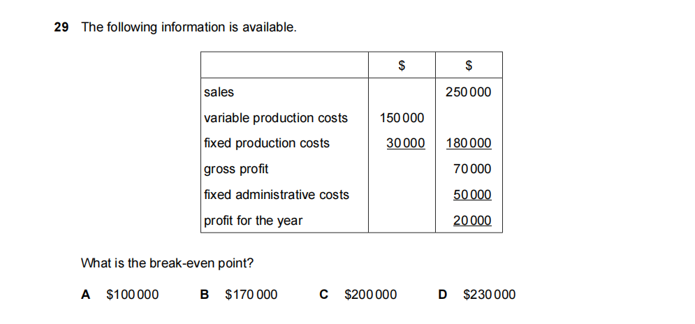
Task: Click the variable production costs value 150 000
Action: pos(402,118)
